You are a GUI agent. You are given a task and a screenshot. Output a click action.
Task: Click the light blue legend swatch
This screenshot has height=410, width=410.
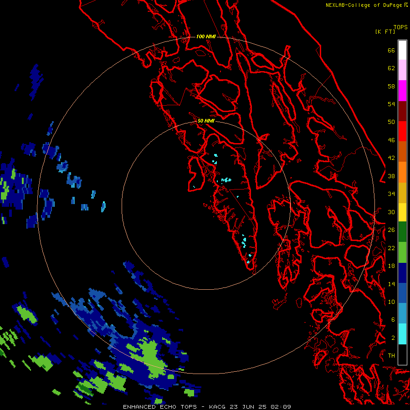tap(402, 313)
